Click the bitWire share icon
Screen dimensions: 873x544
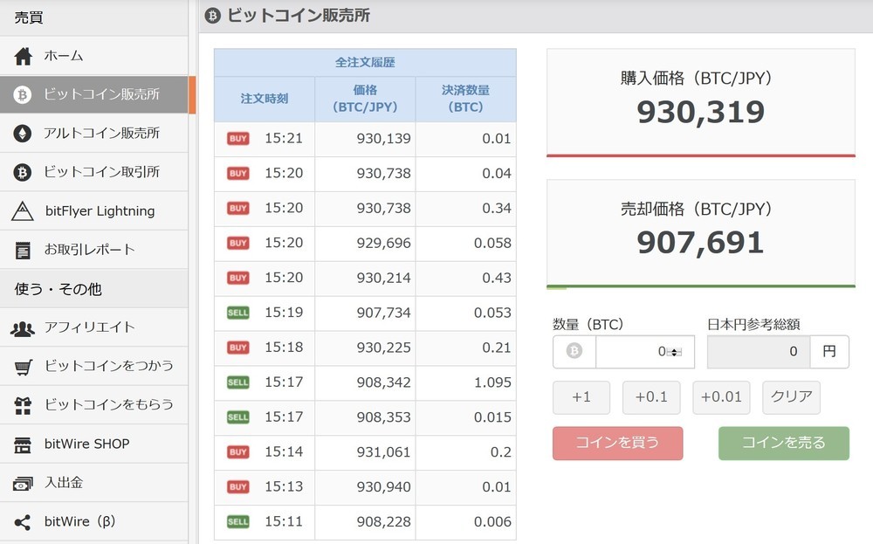pos(23,522)
